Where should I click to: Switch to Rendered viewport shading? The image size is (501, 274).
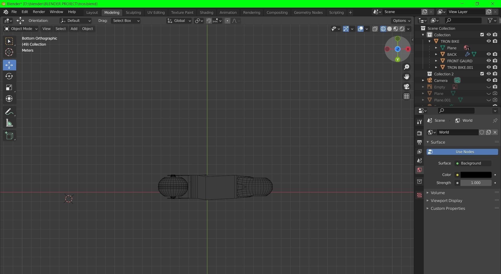tap(402, 29)
